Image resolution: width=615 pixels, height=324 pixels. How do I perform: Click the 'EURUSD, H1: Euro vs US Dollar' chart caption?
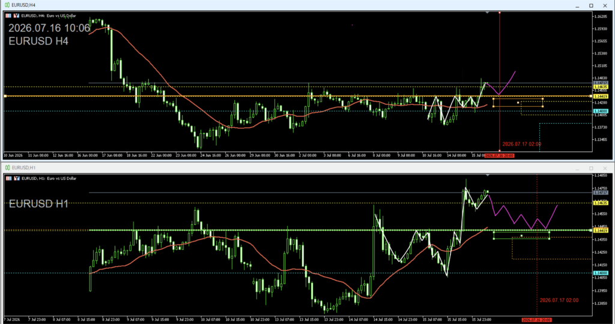click(x=49, y=178)
